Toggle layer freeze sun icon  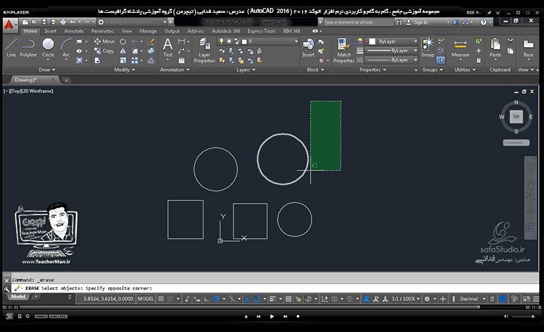(x=229, y=41)
